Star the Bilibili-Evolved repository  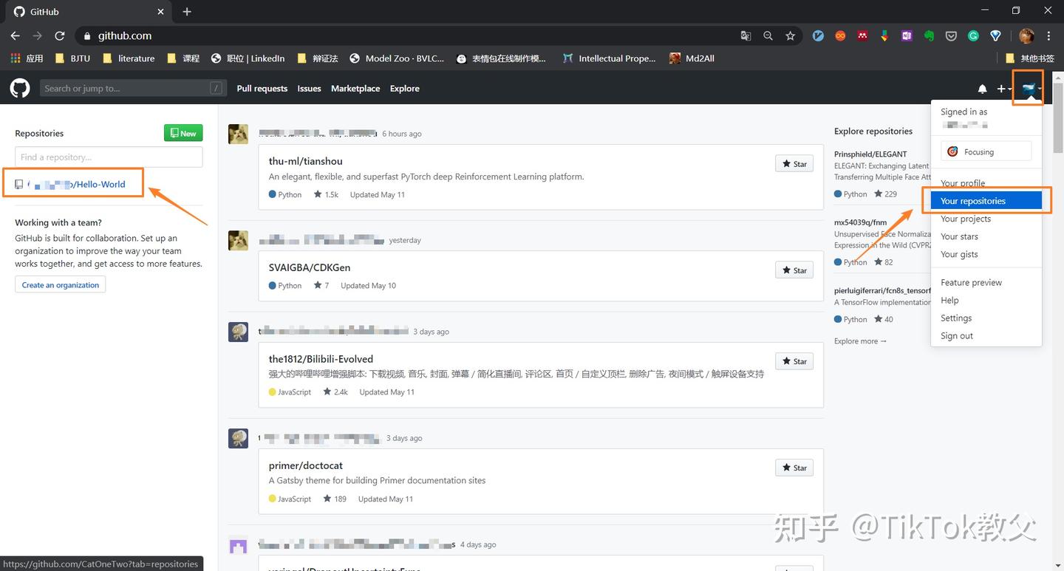pyautogui.click(x=794, y=360)
